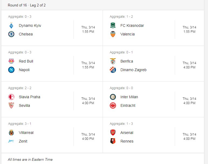Click the FC Krasnodar green crest
The image size is (208, 164).
[113, 25]
